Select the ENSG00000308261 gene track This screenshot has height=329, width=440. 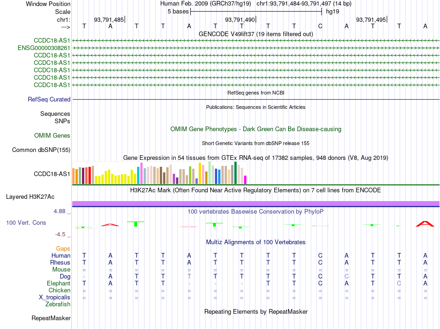44,48
